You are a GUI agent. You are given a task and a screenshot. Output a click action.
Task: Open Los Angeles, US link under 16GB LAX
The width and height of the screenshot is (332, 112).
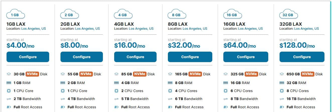[x=250, y=29]
